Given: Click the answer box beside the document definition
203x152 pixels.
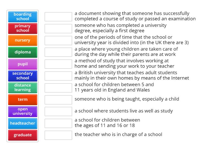Looking at the screenshot, I should tap(58, 16).
